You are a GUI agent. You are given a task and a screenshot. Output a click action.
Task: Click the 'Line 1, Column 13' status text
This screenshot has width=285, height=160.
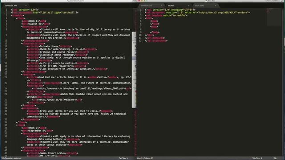(145, 158)
